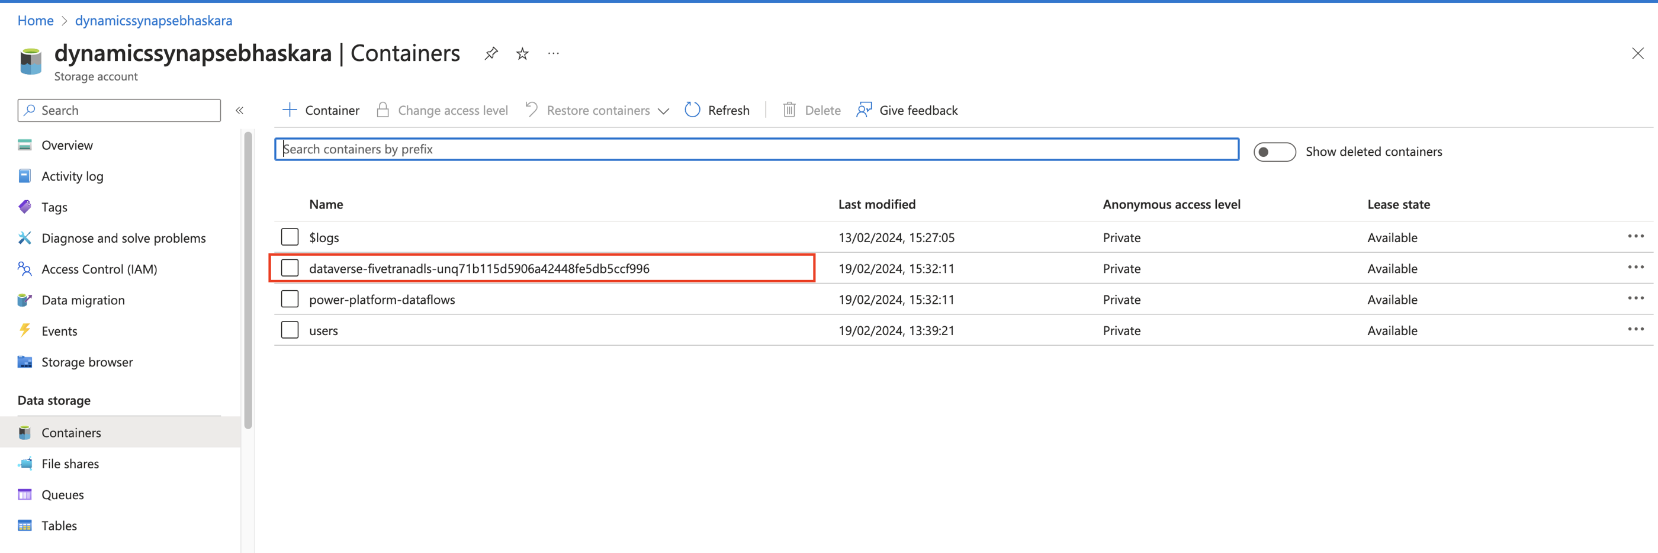Pin the storage account blade
Viewport: 1658px width, 553px height.
tap(491, 53)
